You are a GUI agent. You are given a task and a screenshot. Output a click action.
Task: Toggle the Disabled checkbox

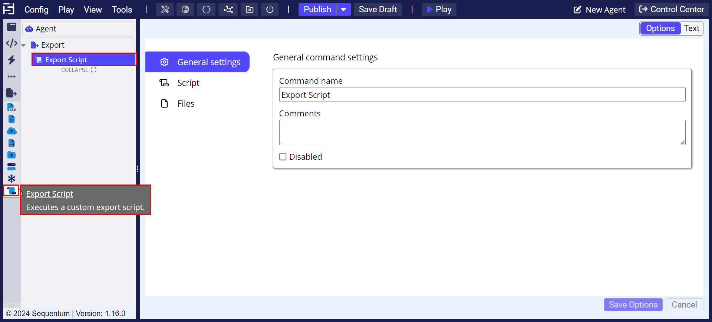point(283,157)
